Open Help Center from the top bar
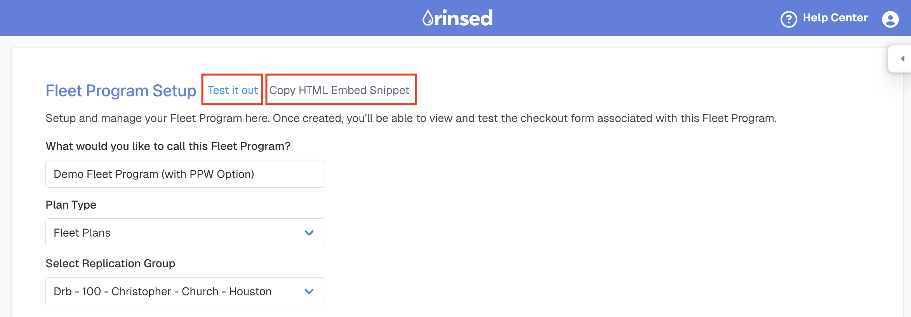The width and height of the screenshot is (911, 317). (836, 17)
